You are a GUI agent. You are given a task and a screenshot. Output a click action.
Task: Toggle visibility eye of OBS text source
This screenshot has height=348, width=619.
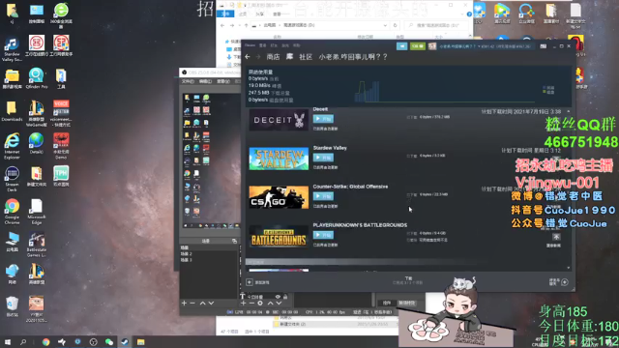[x=278, y=297]
